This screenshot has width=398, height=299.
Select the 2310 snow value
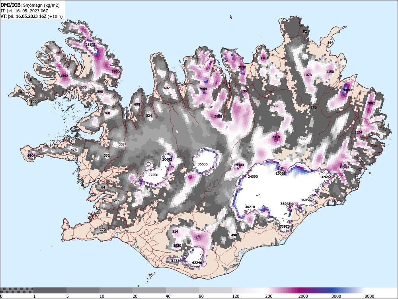tap(276, 137)
